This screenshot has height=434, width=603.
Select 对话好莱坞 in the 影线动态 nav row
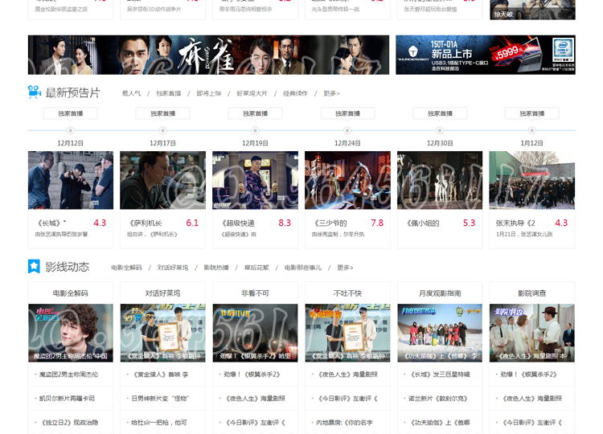pos(173,268)
